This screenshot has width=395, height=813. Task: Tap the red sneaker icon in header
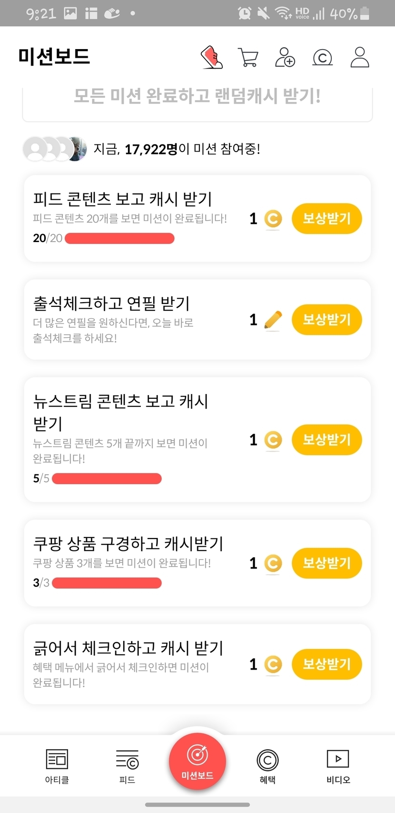click(x=212, y=57)
